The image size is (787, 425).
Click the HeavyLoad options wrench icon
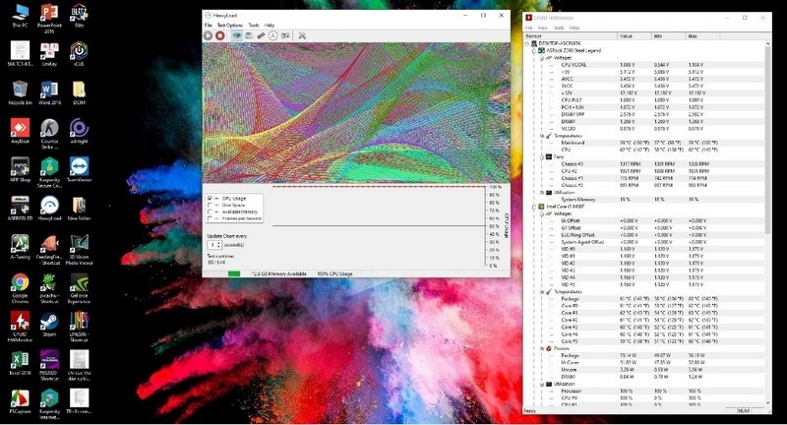click(x=301, y=35)
